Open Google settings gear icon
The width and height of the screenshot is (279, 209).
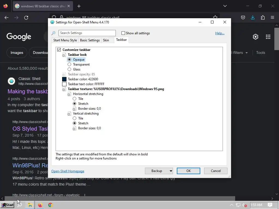click(256, 37)
